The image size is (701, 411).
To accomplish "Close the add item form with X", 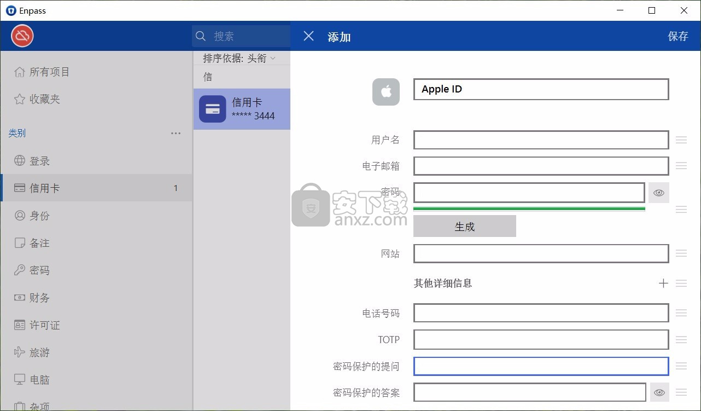I will point(308,36).
